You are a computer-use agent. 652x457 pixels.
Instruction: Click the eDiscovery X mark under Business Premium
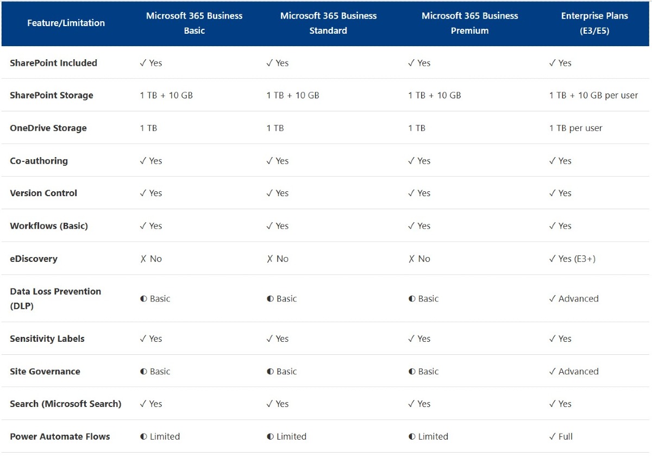coord(411,259)
